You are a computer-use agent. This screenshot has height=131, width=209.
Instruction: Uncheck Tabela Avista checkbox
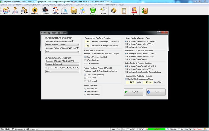tap(85, 75)
